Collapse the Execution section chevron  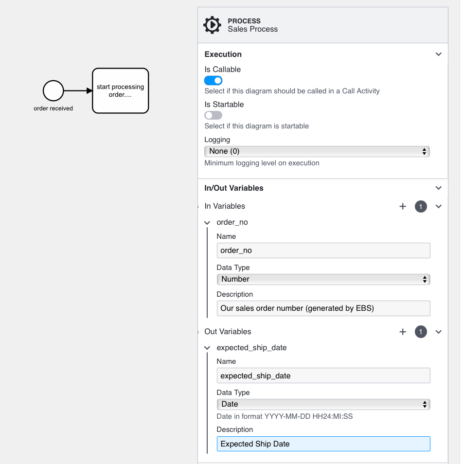(439, 54)
